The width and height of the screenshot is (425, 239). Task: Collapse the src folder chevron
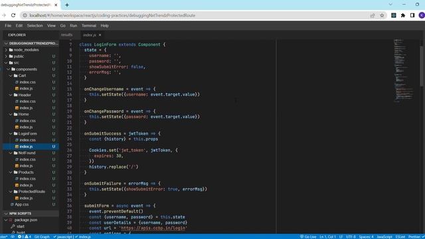pos(6,63)
